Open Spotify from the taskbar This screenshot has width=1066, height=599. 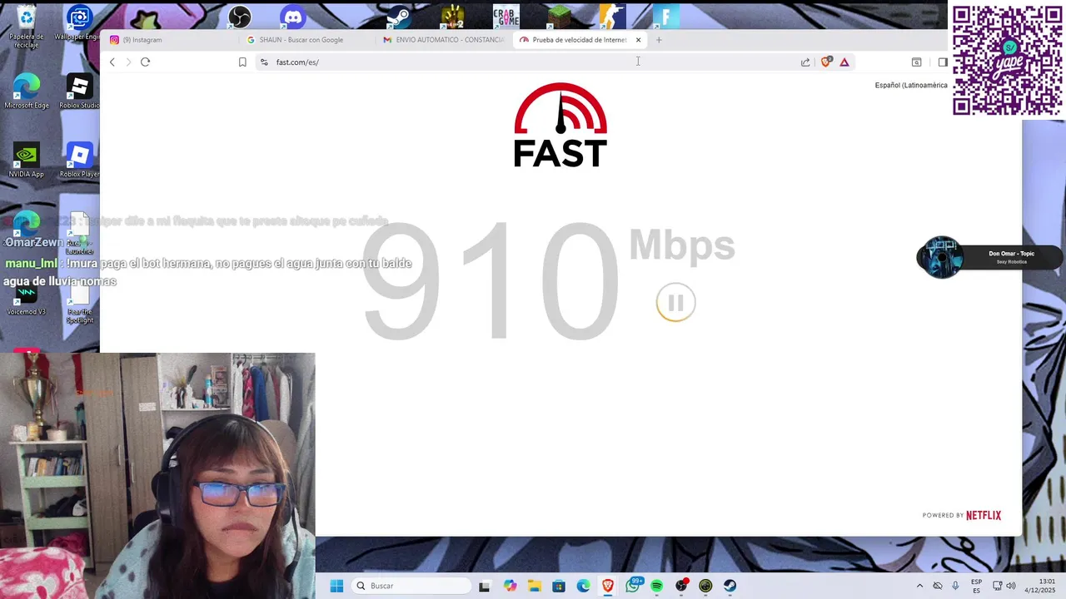(657, 586)
